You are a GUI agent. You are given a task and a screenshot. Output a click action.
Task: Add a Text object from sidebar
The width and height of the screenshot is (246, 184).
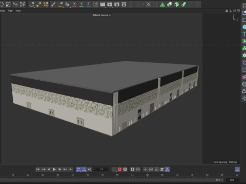[244, 34]
